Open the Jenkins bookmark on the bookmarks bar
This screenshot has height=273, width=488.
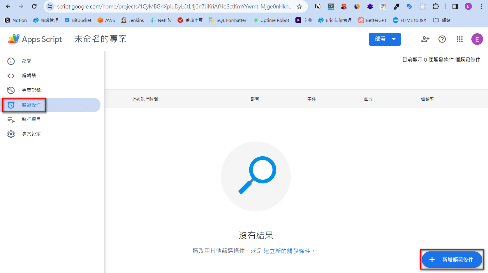133,20
